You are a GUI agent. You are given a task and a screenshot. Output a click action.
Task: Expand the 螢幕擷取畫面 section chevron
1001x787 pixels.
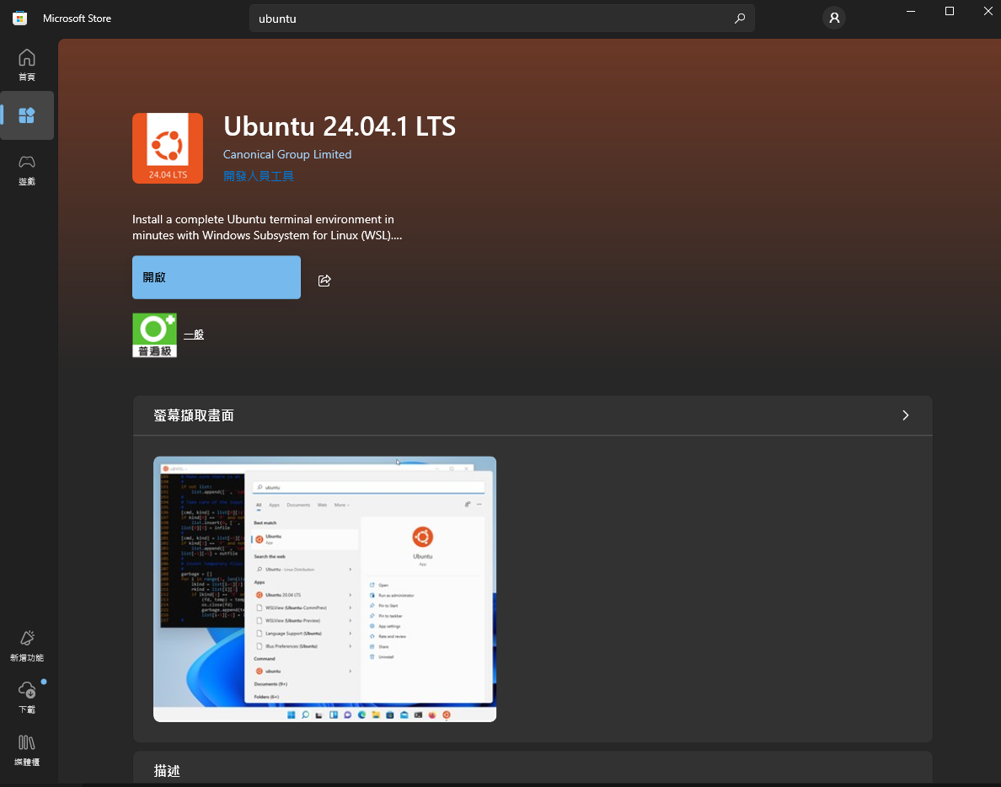coord(905,415)
